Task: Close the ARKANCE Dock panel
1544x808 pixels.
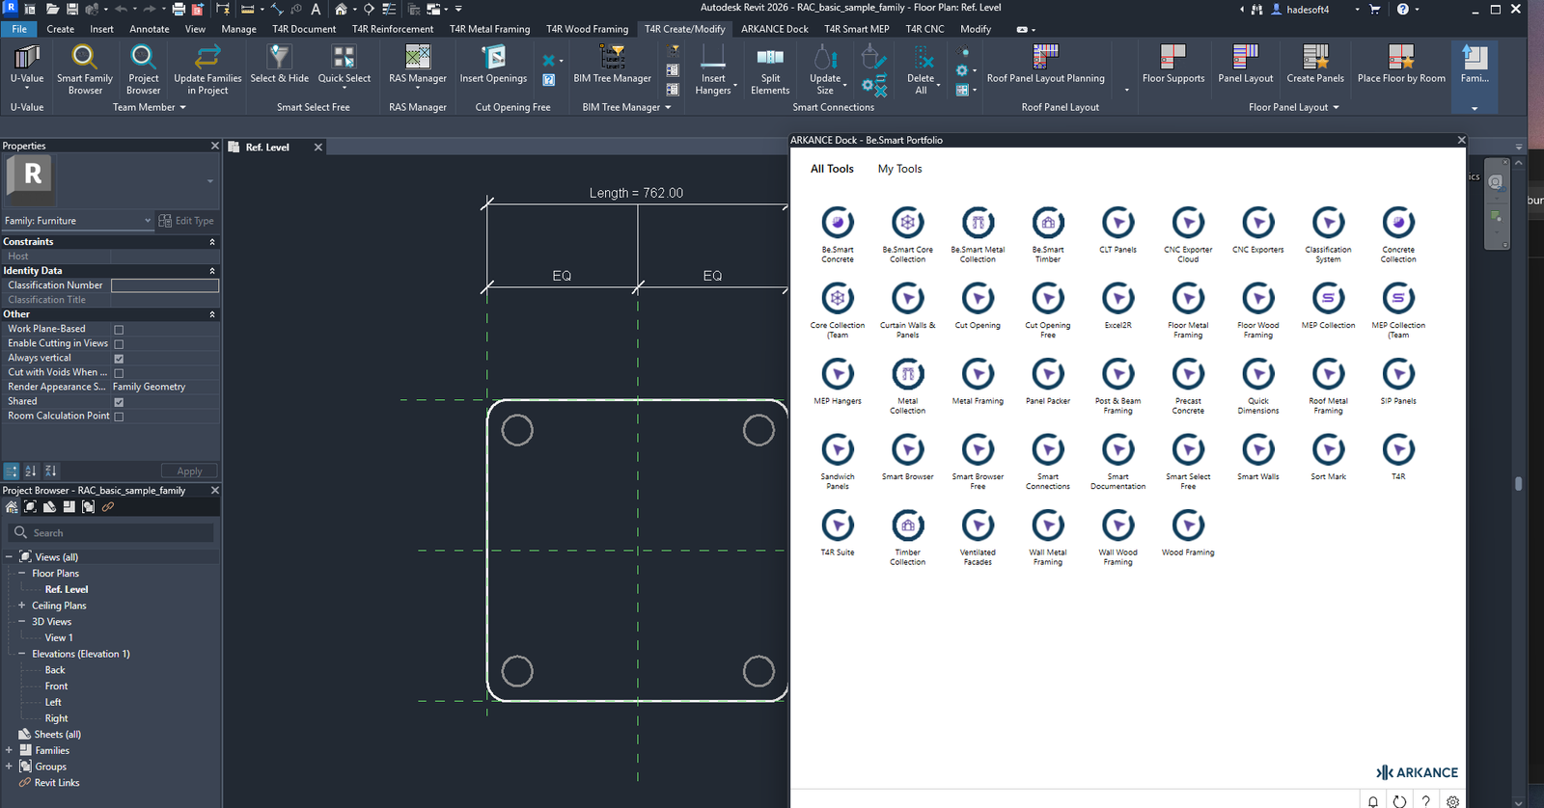Action: click(x=1461, y=140)
